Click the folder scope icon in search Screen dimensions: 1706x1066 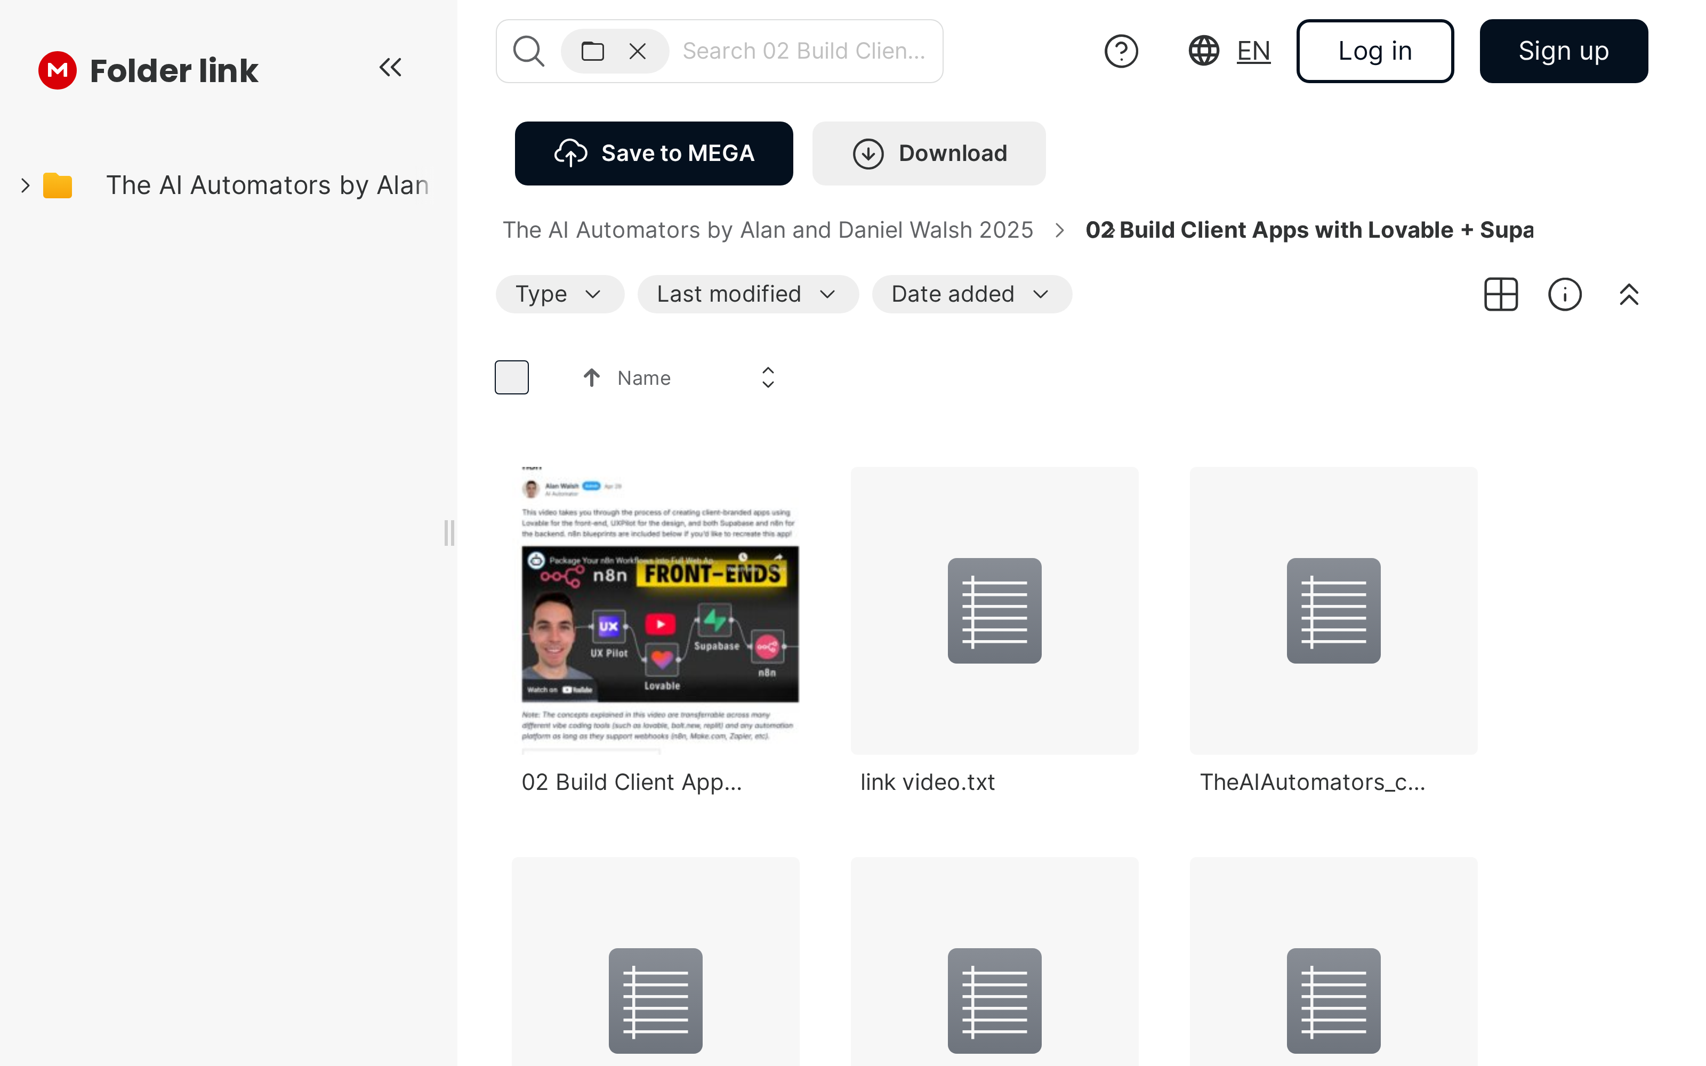[x=592, y=52]
